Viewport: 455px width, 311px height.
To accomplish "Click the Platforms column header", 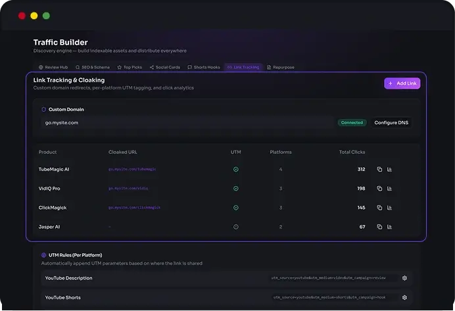I will click(x=281, y=152).
